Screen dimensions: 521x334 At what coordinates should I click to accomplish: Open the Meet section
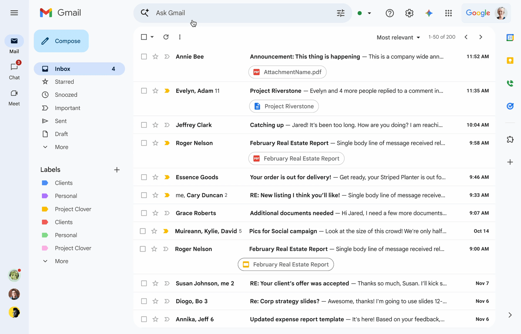pos(14,97)
